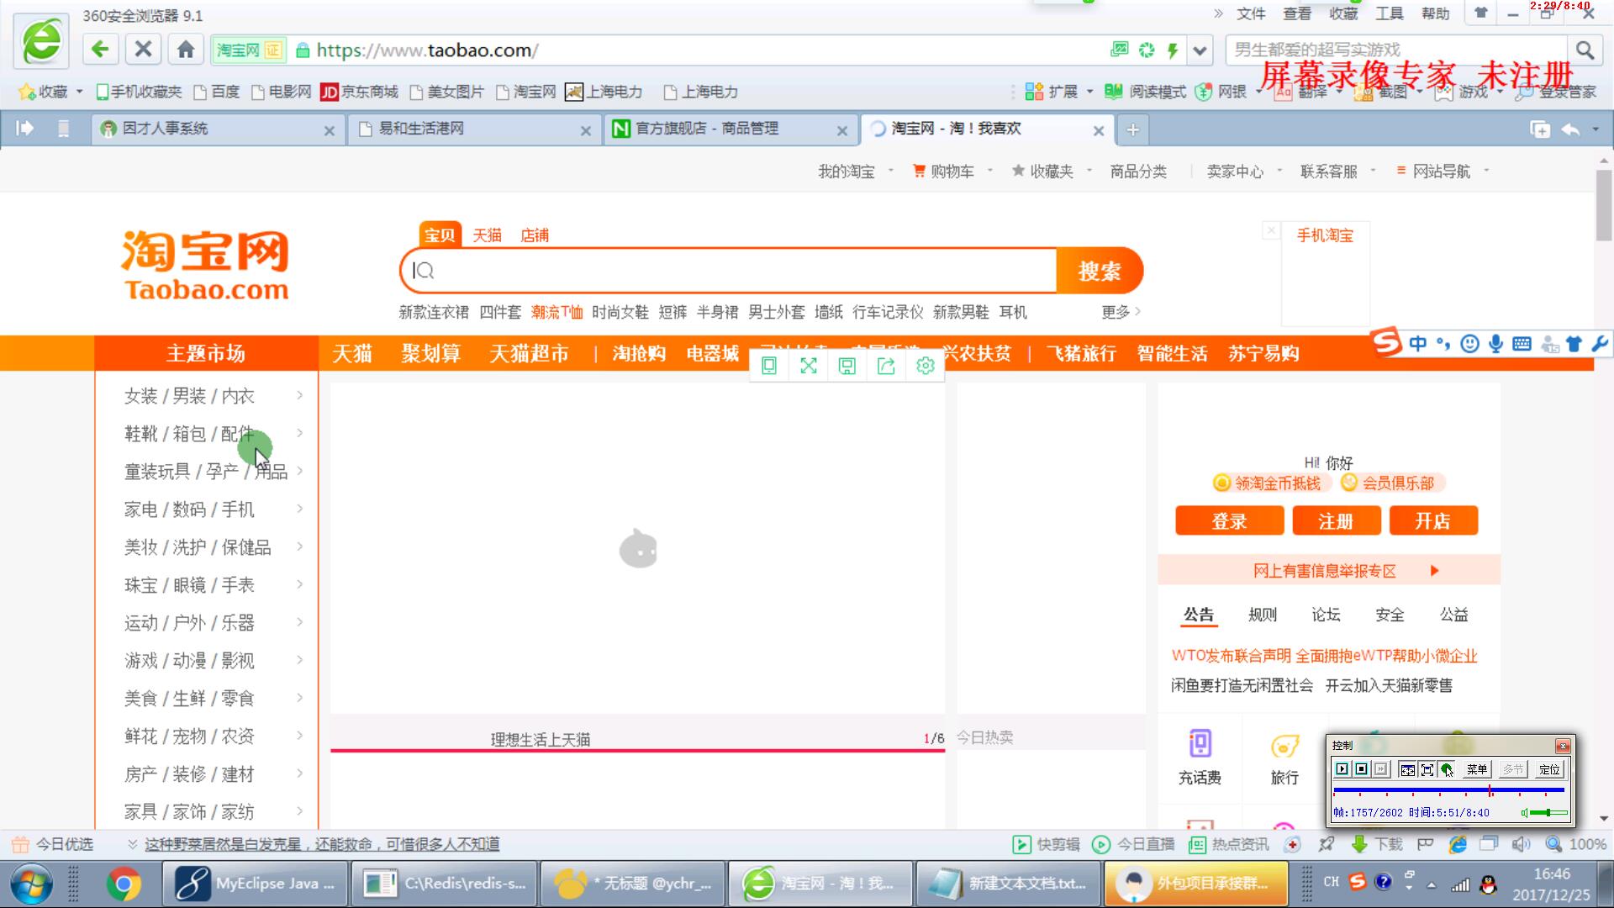
Task: Click the 100% page zoom control
Action: click(x=1577, y=844)
